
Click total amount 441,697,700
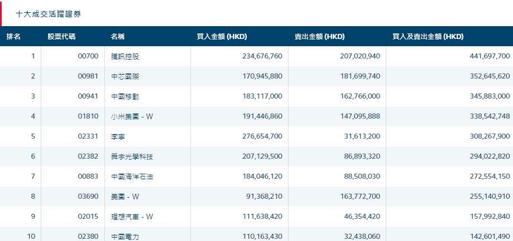point(490,56)
